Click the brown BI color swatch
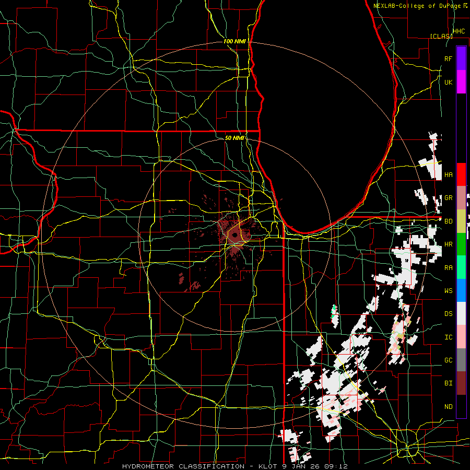 [461, 383]
